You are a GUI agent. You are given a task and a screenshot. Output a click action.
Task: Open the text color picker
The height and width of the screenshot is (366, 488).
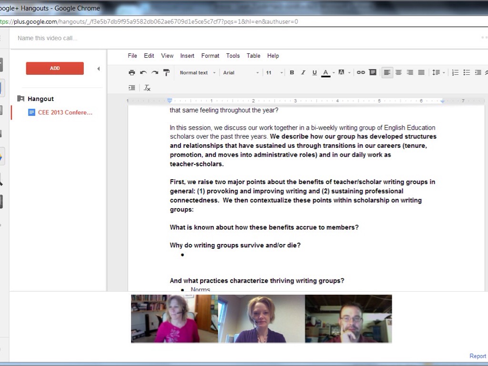326,72
